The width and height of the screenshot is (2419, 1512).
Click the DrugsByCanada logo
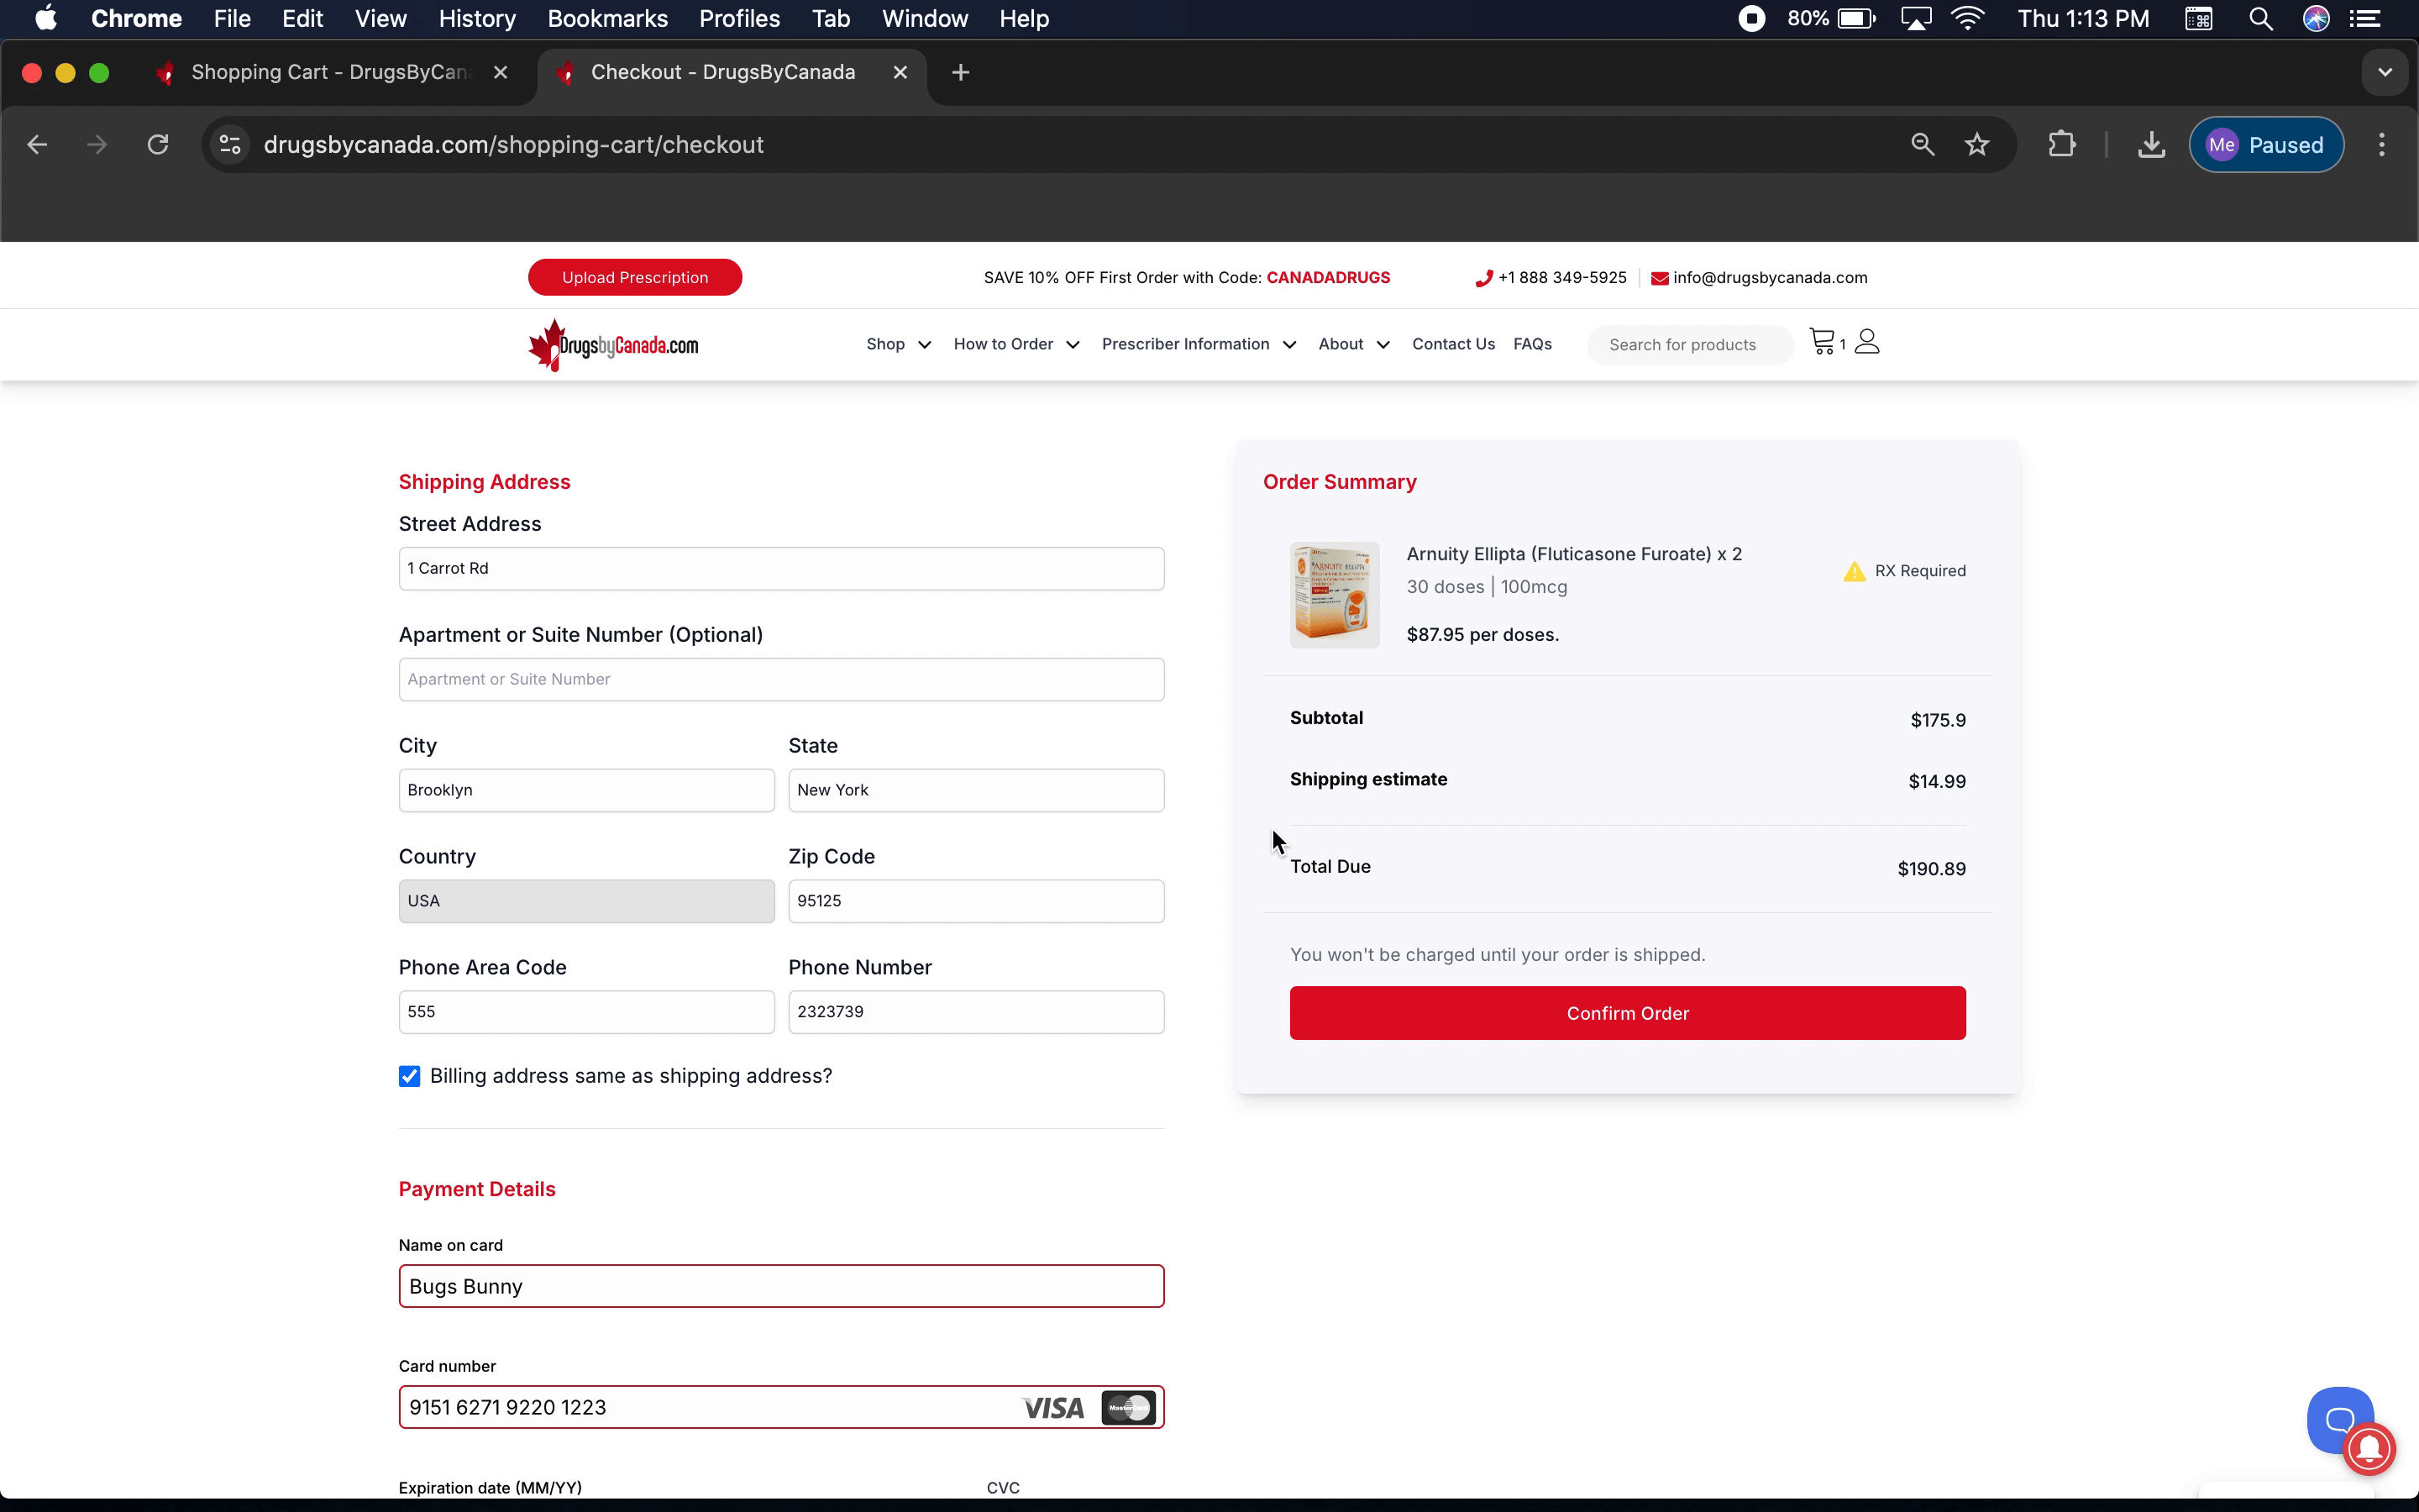[x=614, y=345]
